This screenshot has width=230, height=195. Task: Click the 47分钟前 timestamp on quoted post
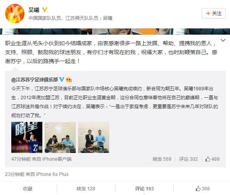click(21, 159)
